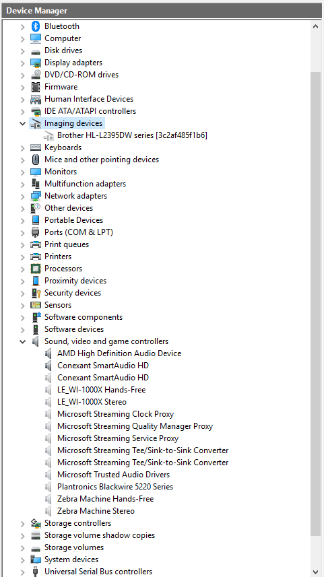Viewport: 324px width, 577px height.
Task: Collapse Sound, video and game controllers
Action: pyautogui.click(x=22, y=342)
